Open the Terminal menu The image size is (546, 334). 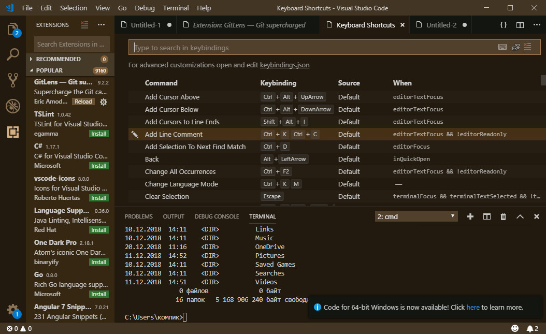(x=176, y=8)
